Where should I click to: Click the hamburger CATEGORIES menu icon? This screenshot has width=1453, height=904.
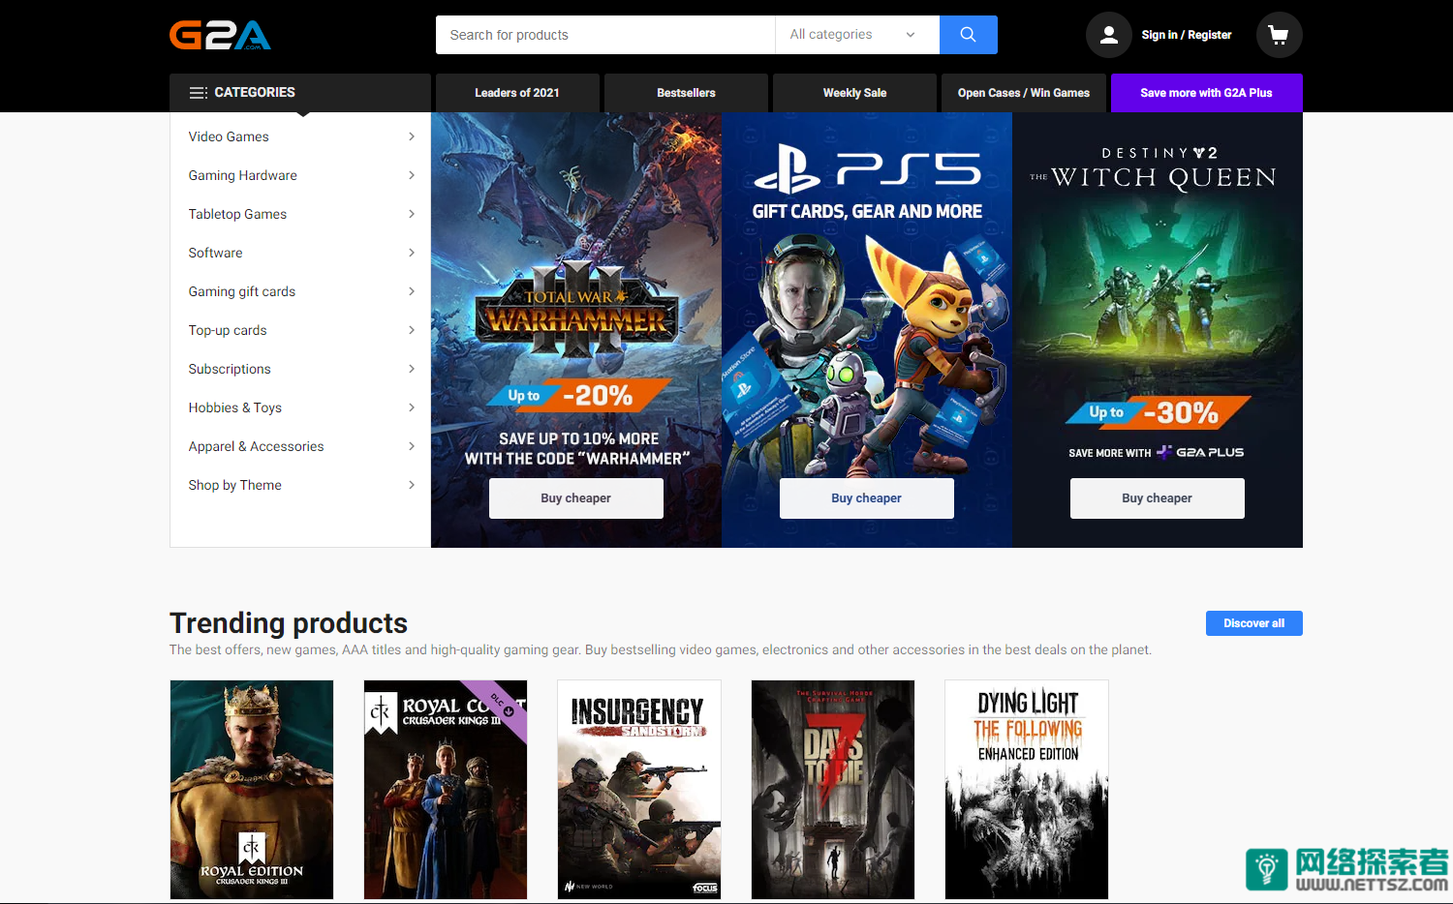[199, 92]
